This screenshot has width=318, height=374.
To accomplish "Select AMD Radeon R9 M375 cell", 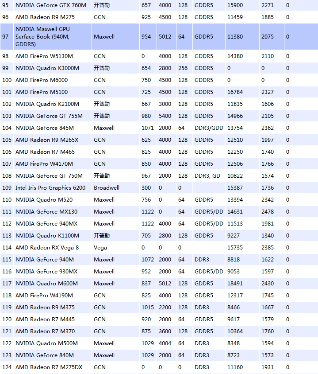I will click(x=45, y=308).
